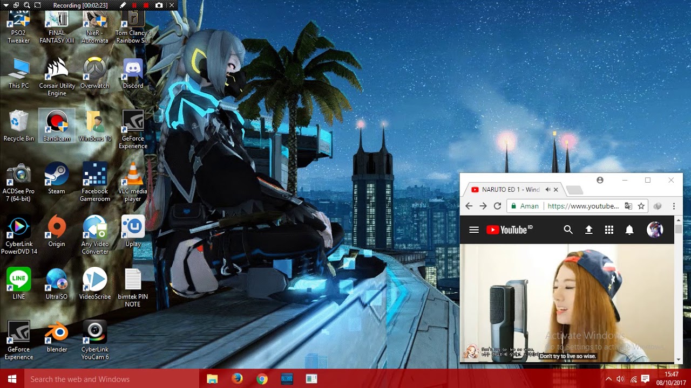
Task: Click the YouTube video player
Action: click(567, 303)
